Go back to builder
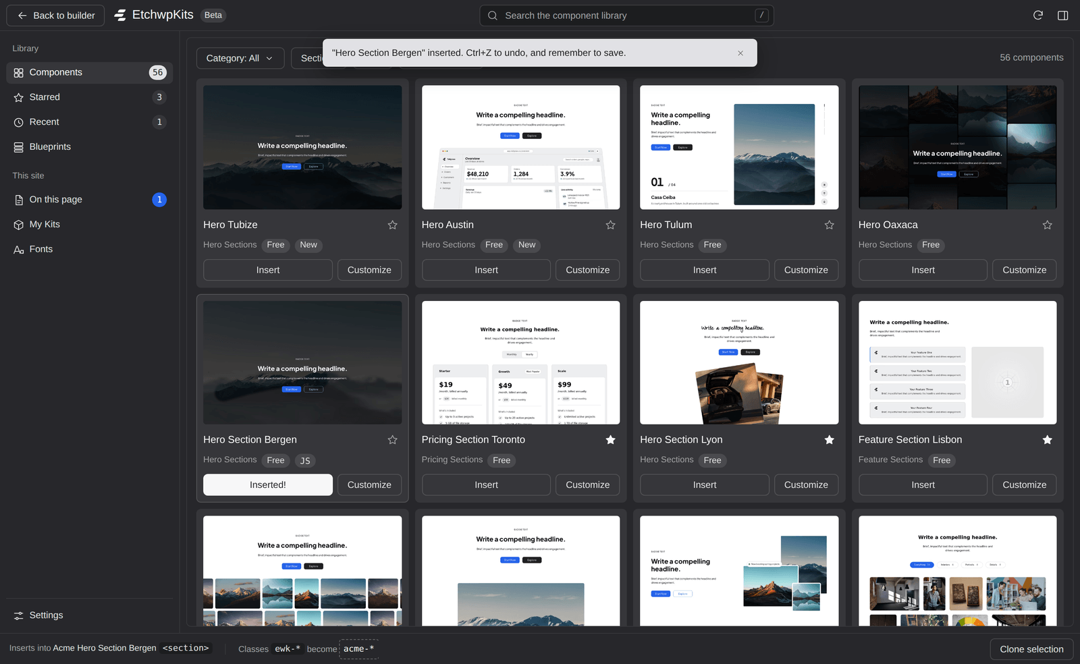 55,16
